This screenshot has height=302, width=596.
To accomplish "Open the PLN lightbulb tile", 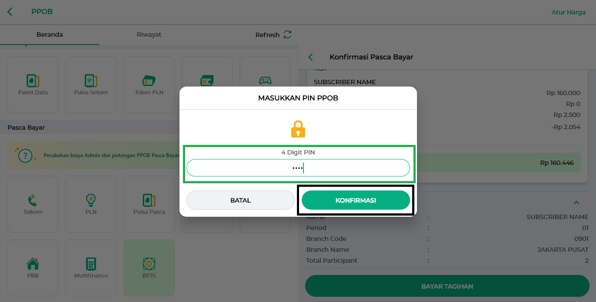I will pyautogui.click(x=91, y=204).
